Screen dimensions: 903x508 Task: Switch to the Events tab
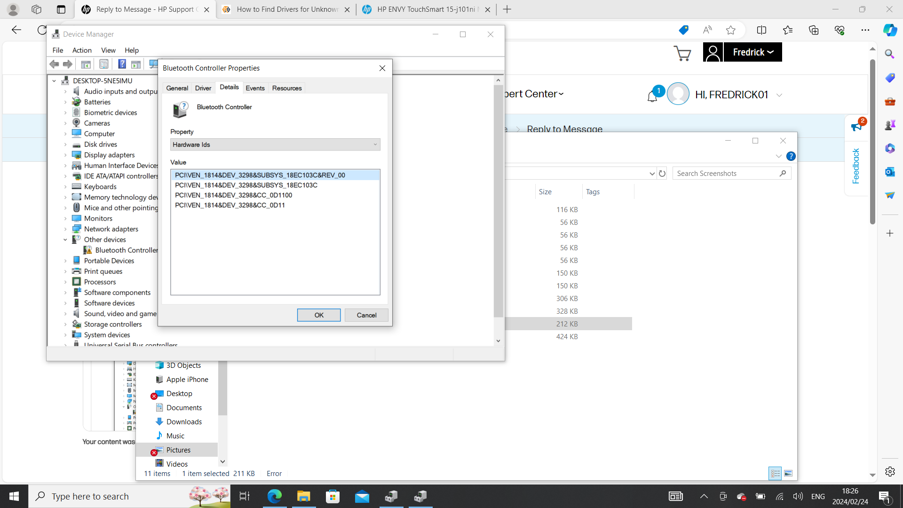point(255,87)
